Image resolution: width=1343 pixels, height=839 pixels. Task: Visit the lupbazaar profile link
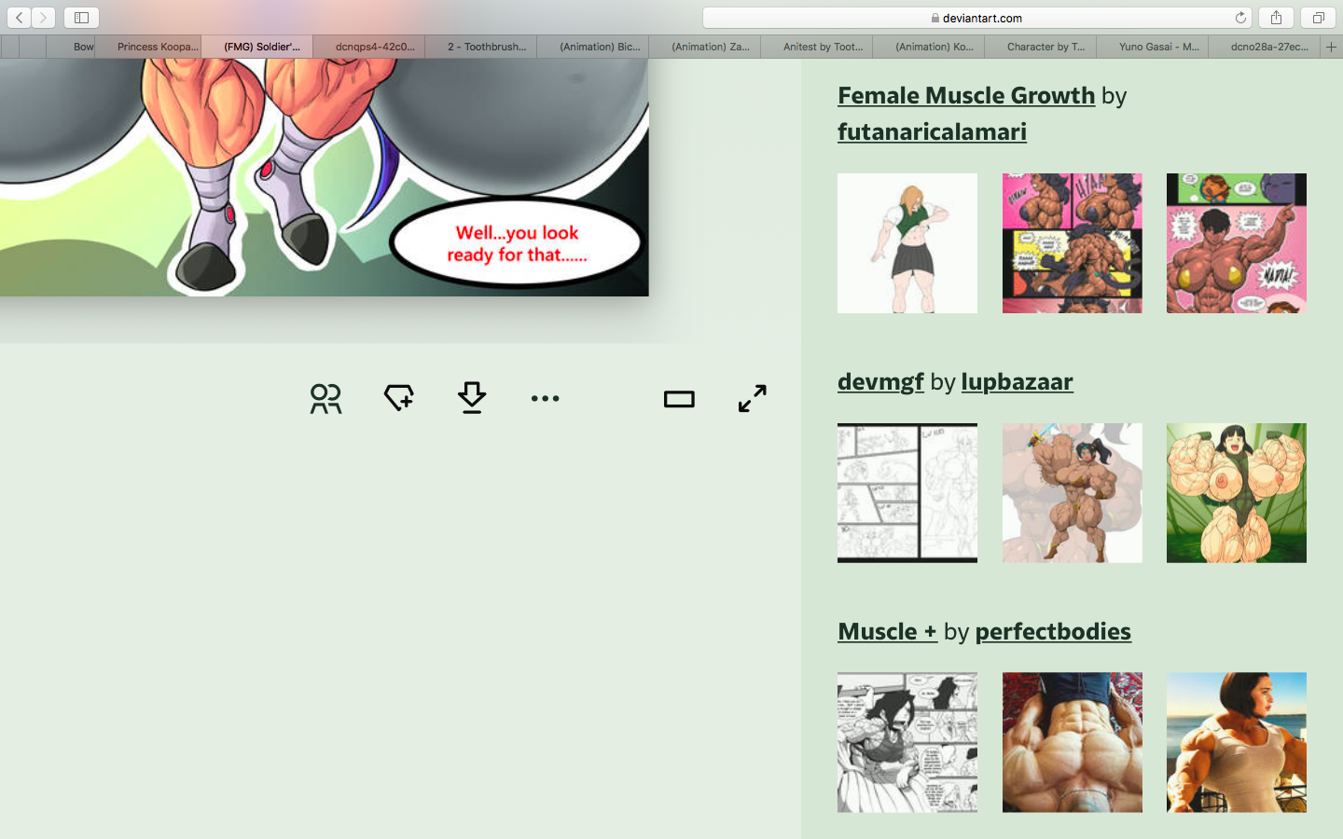(x=1017, y=381)
